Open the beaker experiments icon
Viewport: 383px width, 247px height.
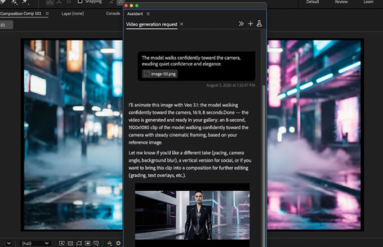(x=259, y=24)
